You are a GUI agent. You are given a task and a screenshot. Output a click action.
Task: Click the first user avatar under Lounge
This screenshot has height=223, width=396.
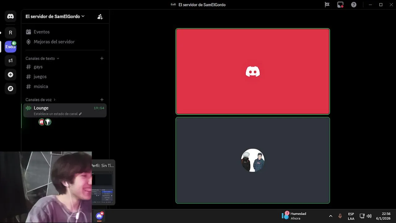[41, 122]
